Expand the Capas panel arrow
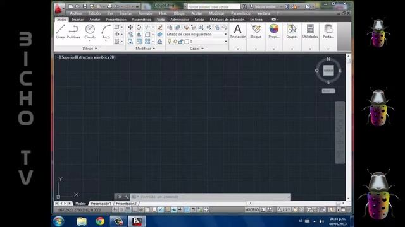Viewport: 405px width, 227px height. coord(202,49)
